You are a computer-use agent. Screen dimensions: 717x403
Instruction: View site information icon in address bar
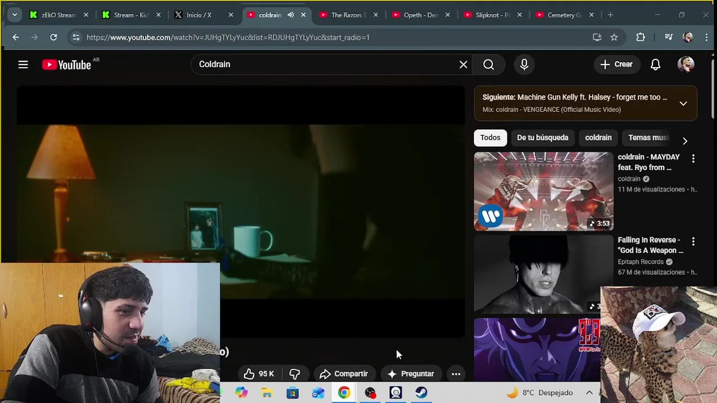(x=76, y=37)
